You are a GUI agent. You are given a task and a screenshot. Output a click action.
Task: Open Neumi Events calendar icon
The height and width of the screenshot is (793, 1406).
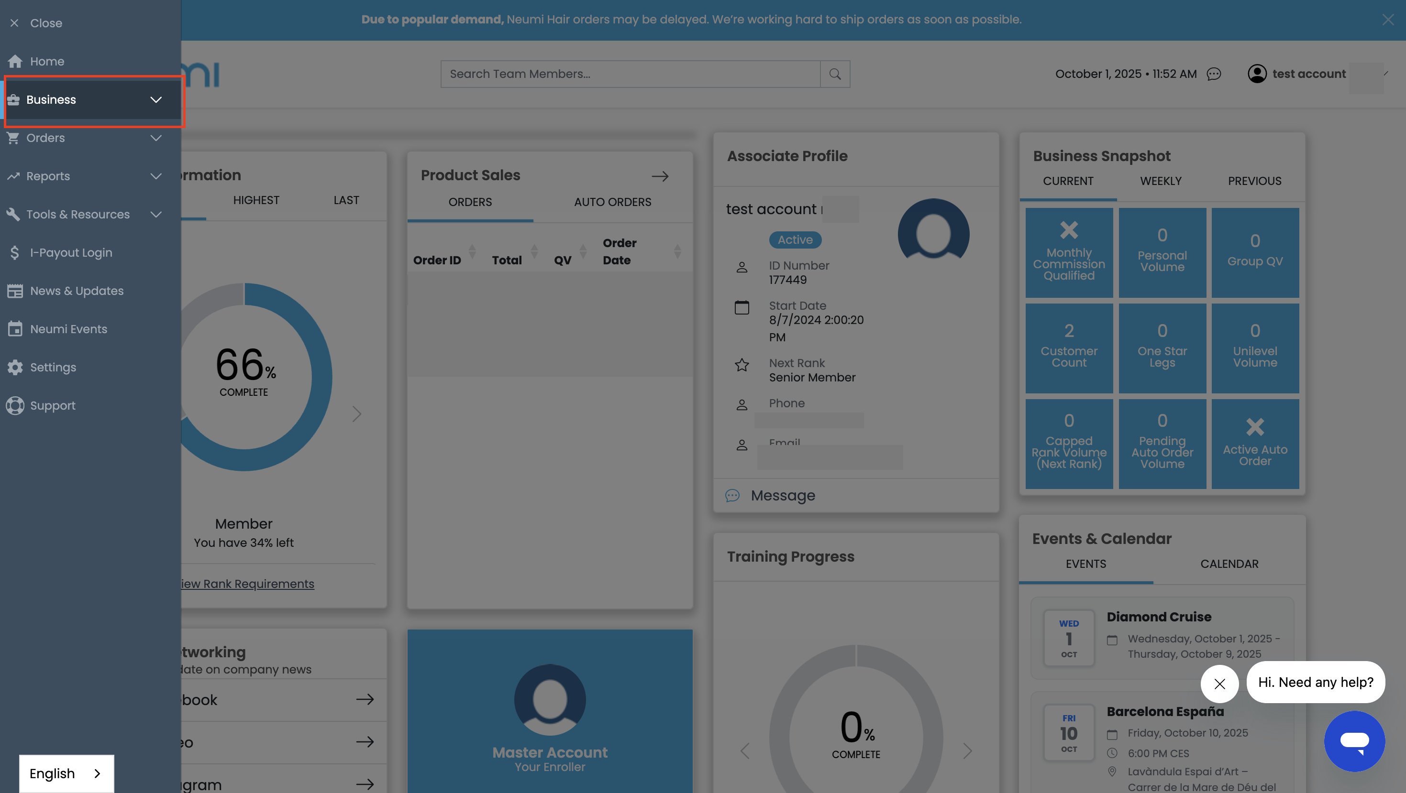coord(15,329)
